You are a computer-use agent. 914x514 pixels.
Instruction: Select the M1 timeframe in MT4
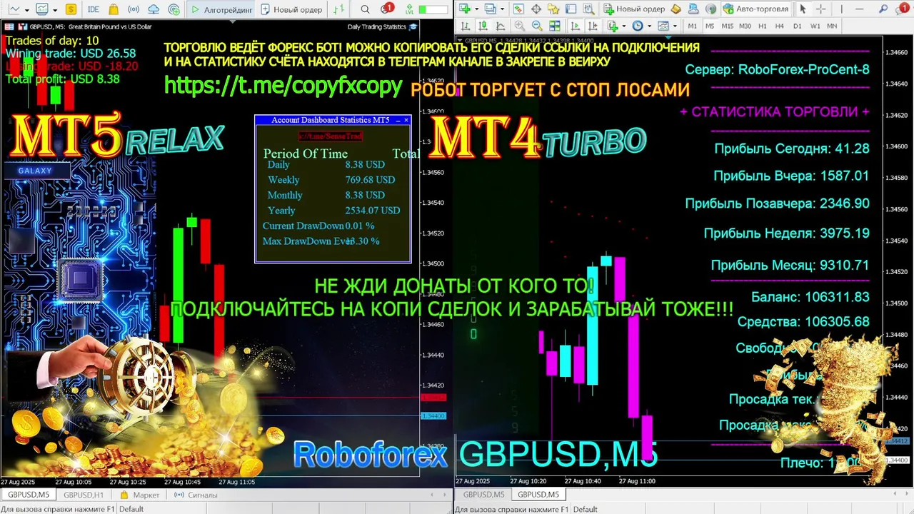pos(692,26)
